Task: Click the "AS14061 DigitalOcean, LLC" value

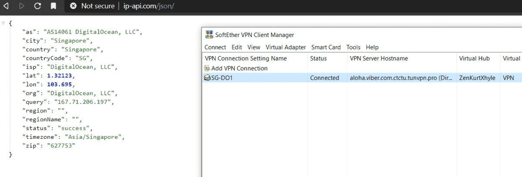Action: (91, 32)
